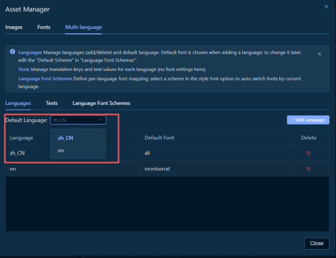Click the Close button
336x258 pixels.
[x=316, y=244]
